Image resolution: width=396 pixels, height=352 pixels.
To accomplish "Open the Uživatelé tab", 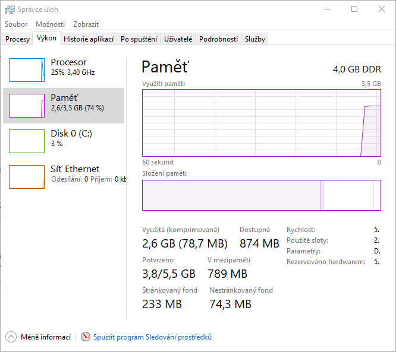I will point(178,39).
